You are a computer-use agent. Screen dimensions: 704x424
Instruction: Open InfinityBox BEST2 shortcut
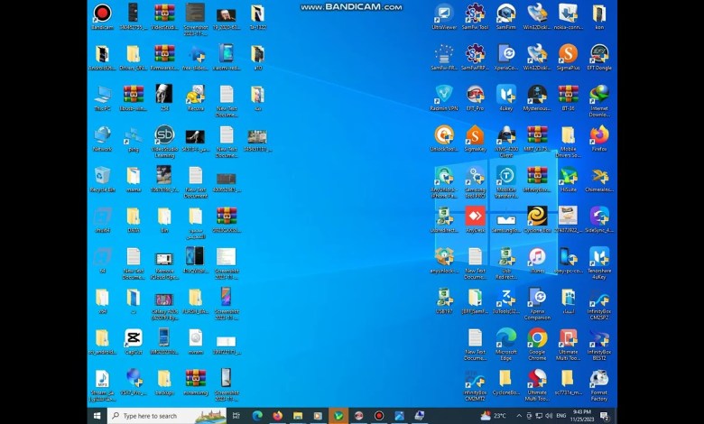point(599,344)
